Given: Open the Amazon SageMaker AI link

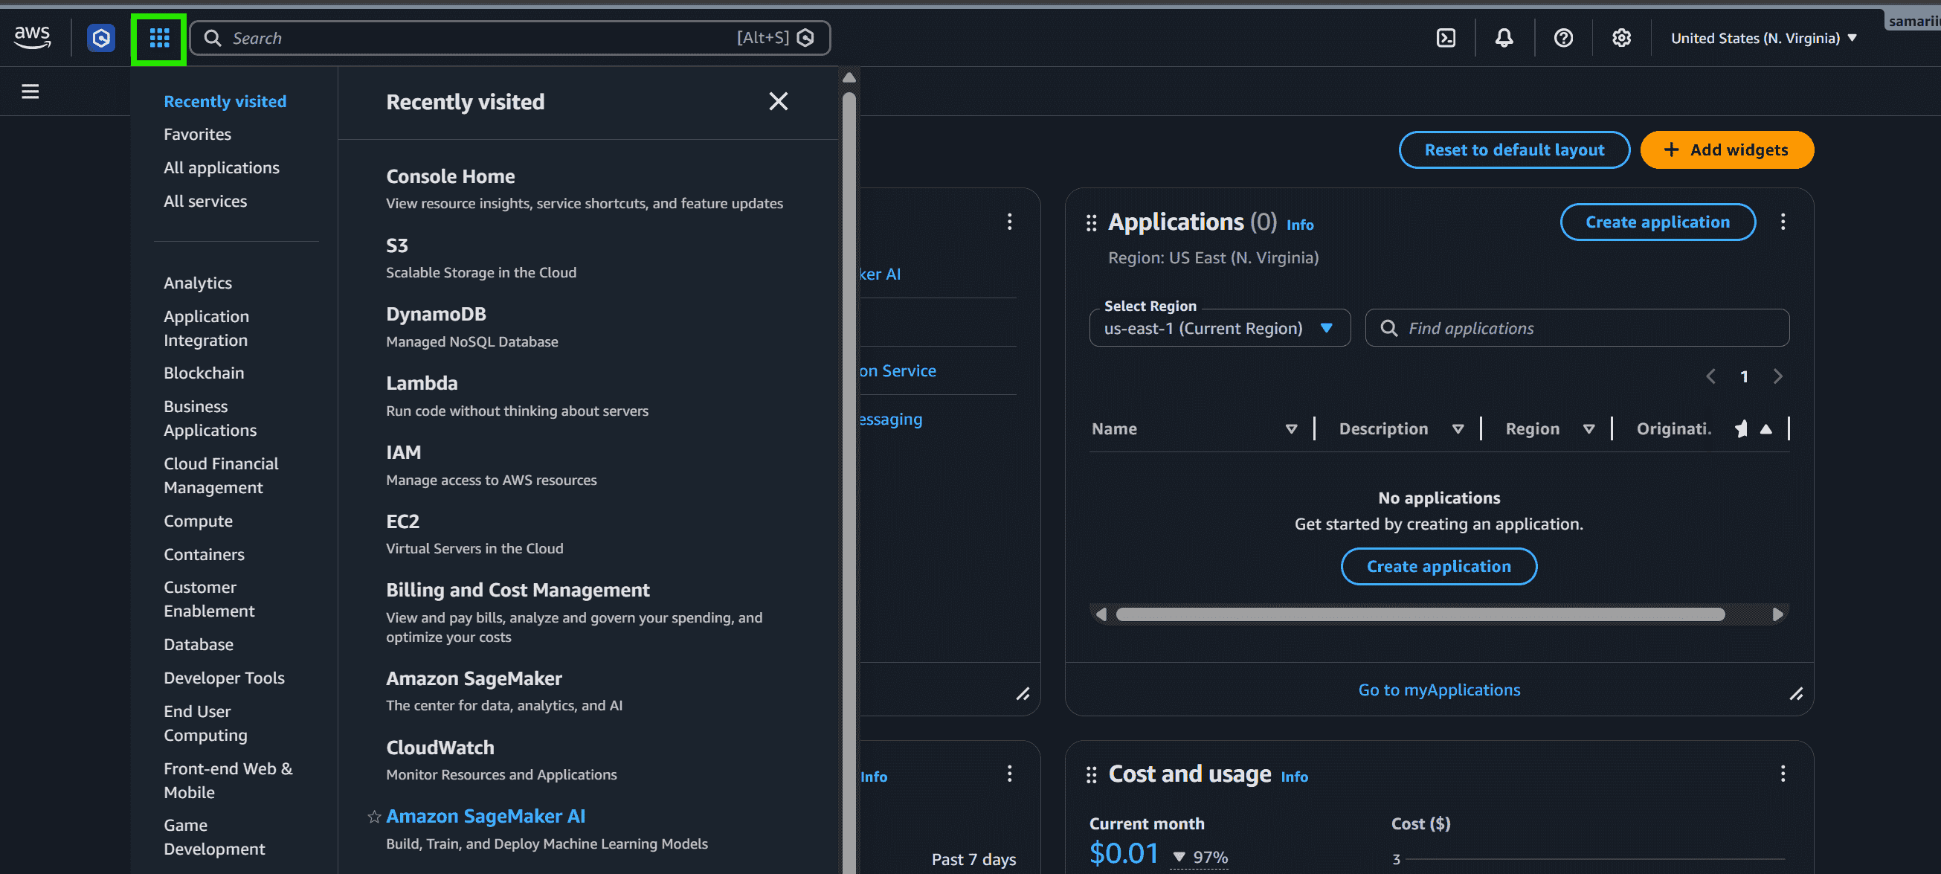Looking at the screenshot, I should [x=485, y=817].
